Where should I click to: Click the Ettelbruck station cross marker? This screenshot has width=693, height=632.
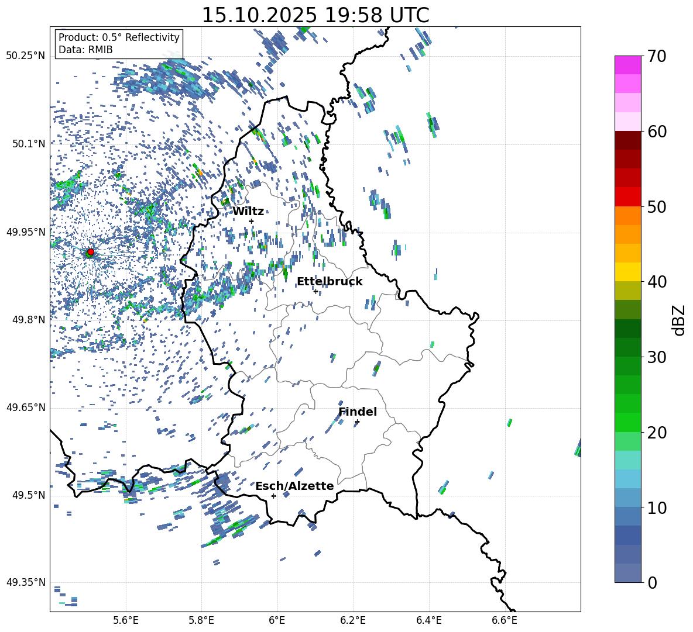[x=315, y=291]
